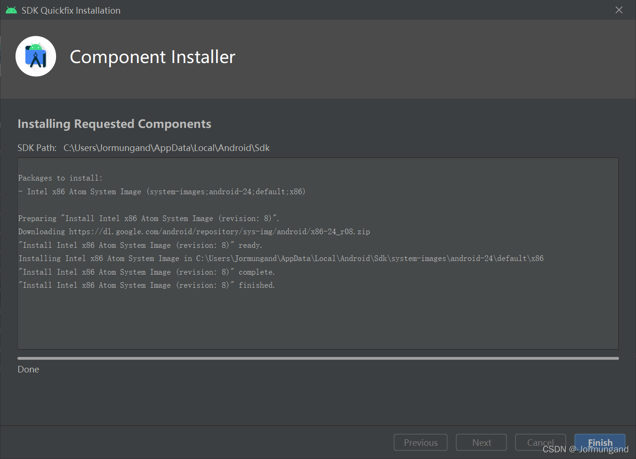Click the 'Preparing' log line
The image size is (636, 459).
coord(149,218)
